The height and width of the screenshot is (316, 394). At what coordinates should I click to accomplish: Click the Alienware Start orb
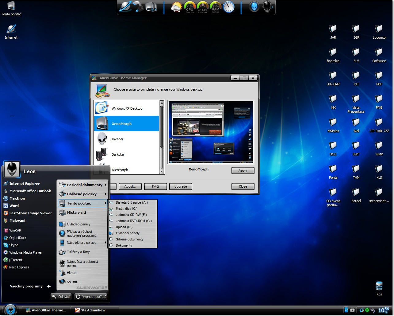[10, 310]
